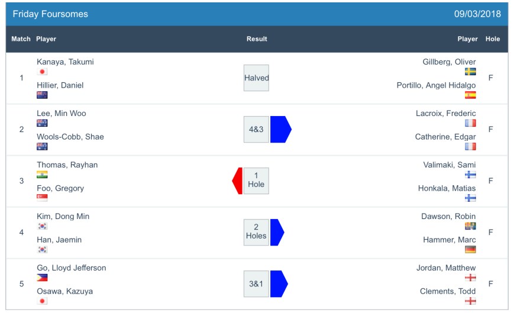Click the Match column header
The width and height of the screenshot is (514, 316).
coord(21,39)
